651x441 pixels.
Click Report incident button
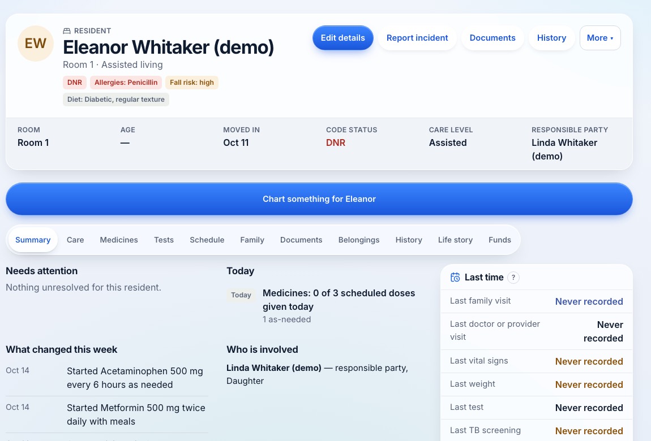click(x=417, y=38)
